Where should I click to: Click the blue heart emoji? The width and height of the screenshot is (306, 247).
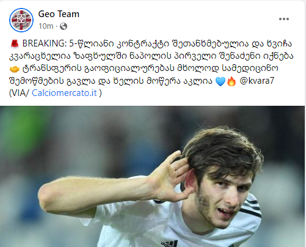[220, 81]
